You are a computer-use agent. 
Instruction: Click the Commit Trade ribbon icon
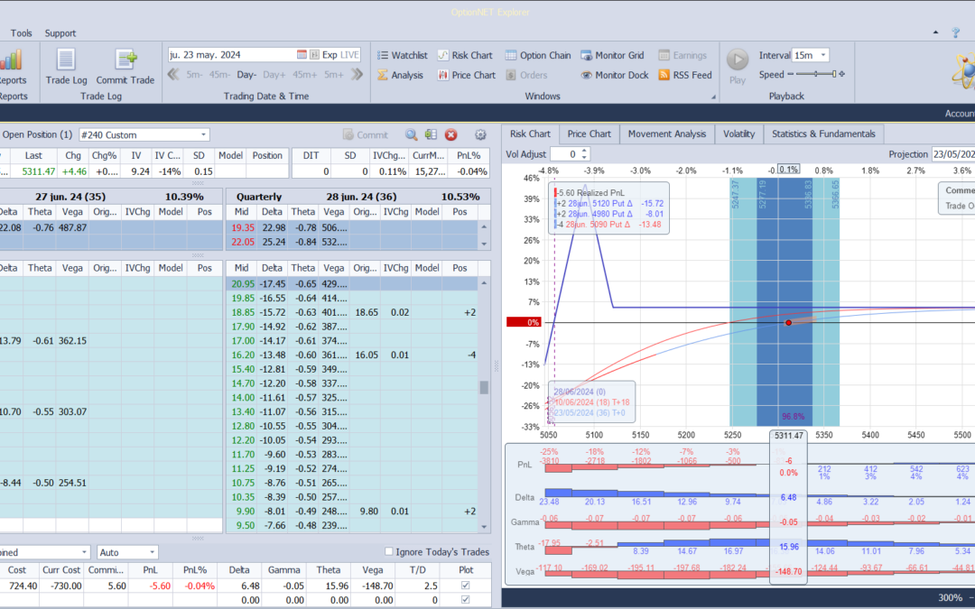coord(125,66)
